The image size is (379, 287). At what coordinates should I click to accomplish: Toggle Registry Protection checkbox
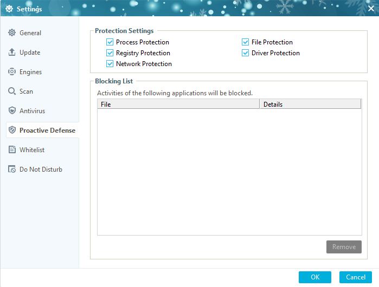point(110,53)
